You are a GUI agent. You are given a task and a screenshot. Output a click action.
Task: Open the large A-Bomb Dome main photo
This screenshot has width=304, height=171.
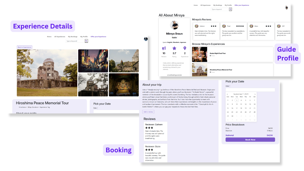click(x=47, y=73)
